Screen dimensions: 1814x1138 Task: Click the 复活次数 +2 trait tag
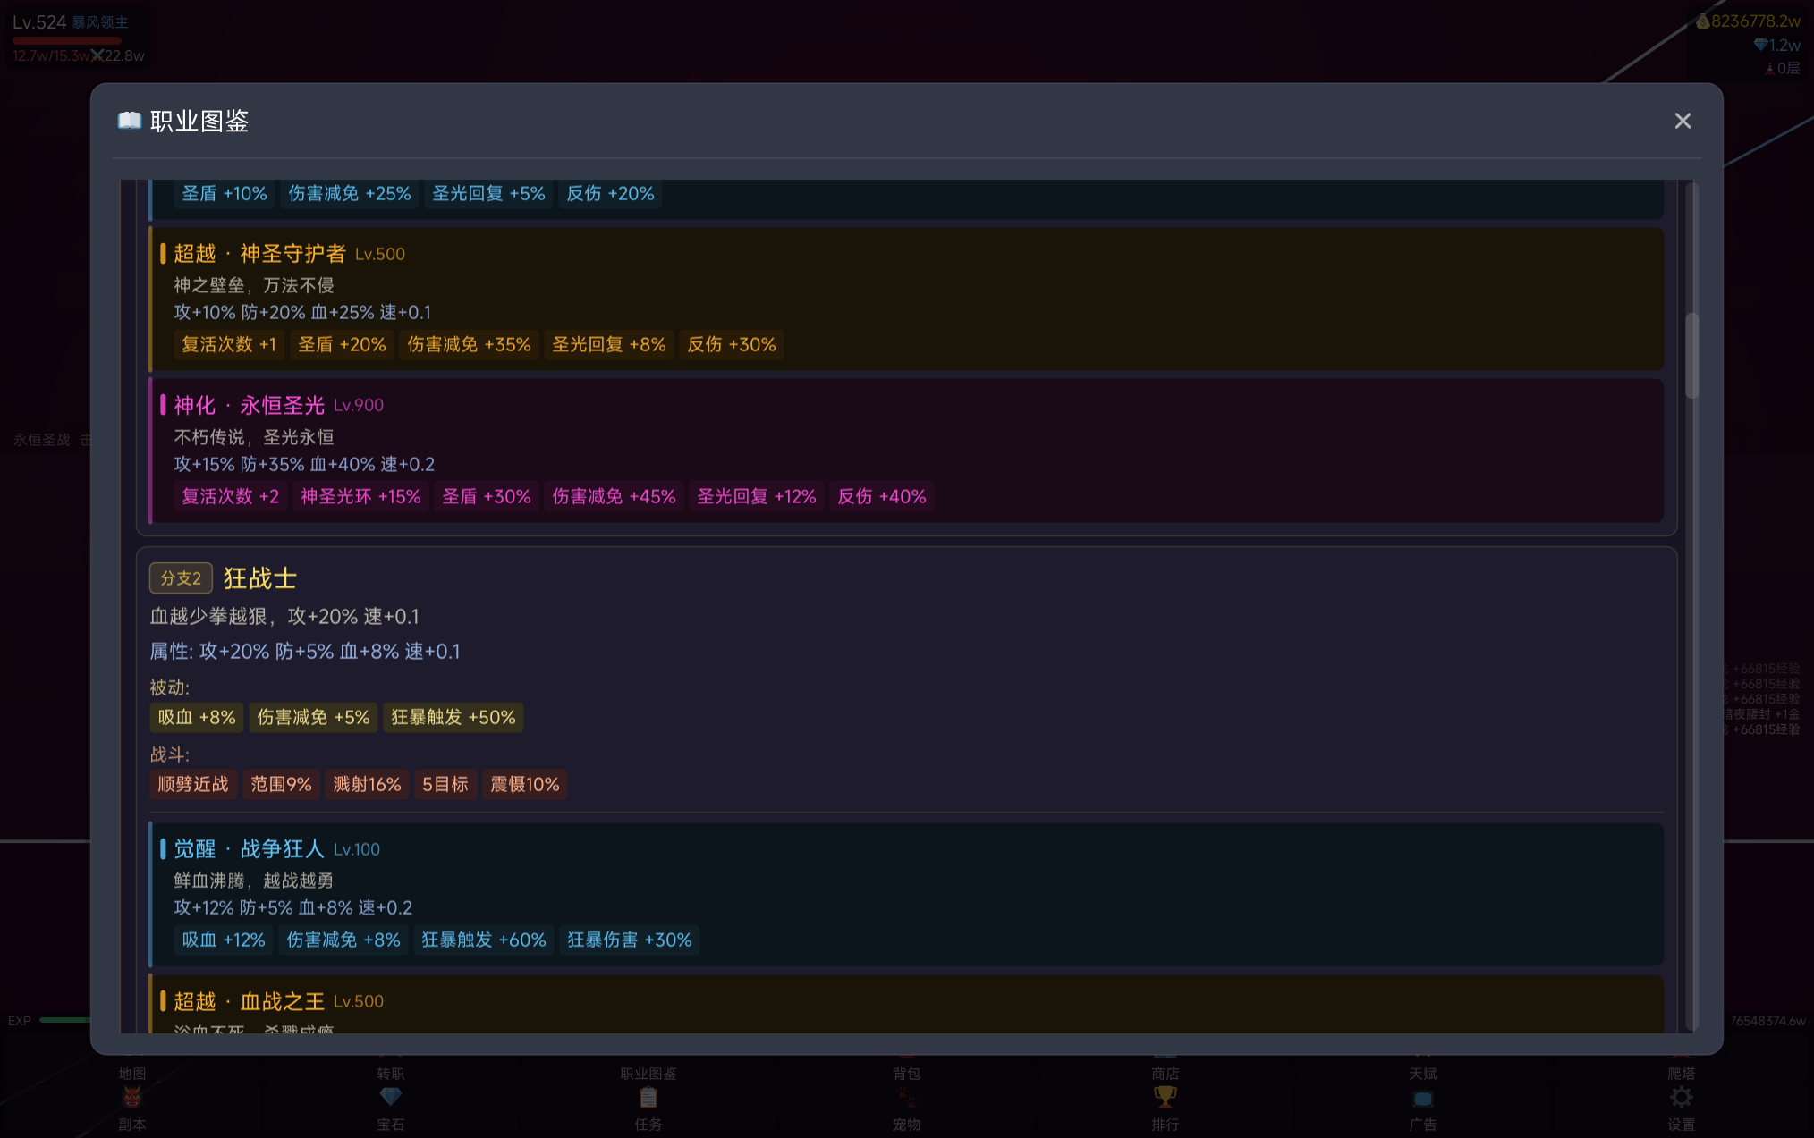[x=231, y=496]
